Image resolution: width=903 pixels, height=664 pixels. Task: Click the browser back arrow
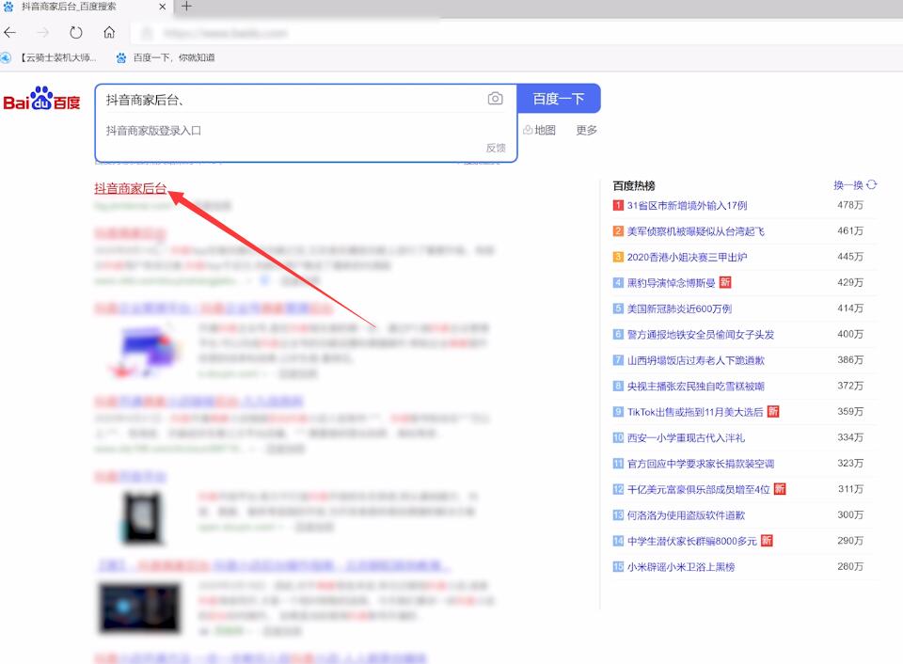[x=9, y=32]
